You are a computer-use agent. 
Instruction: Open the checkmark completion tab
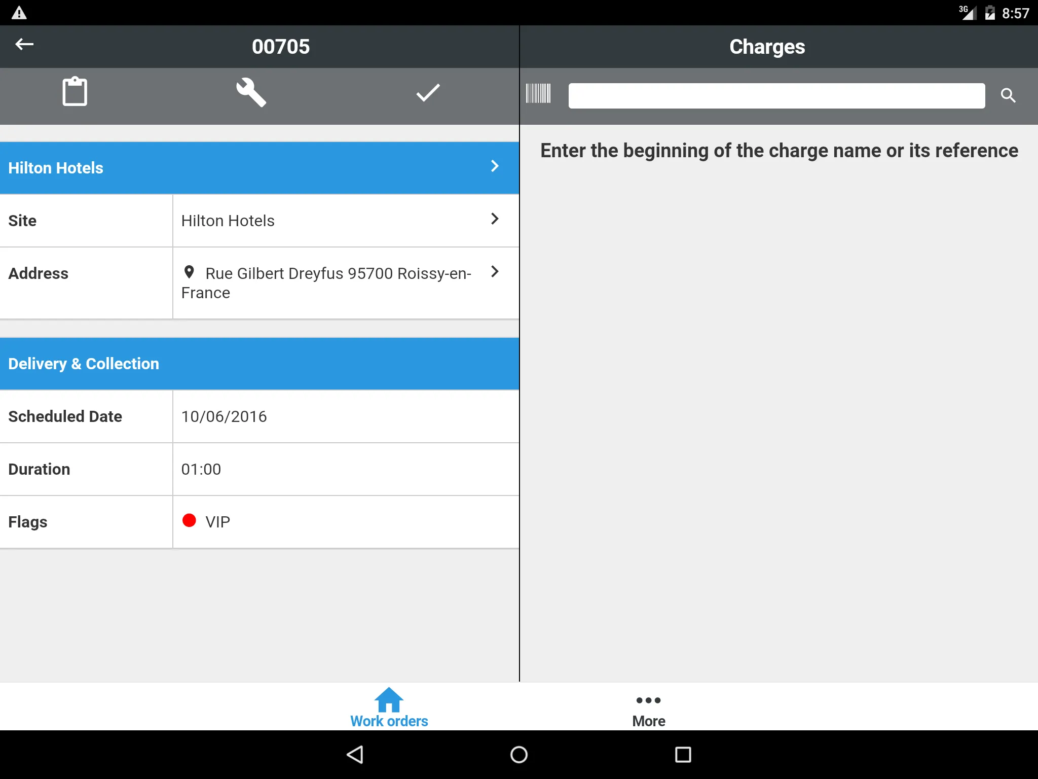428,93
